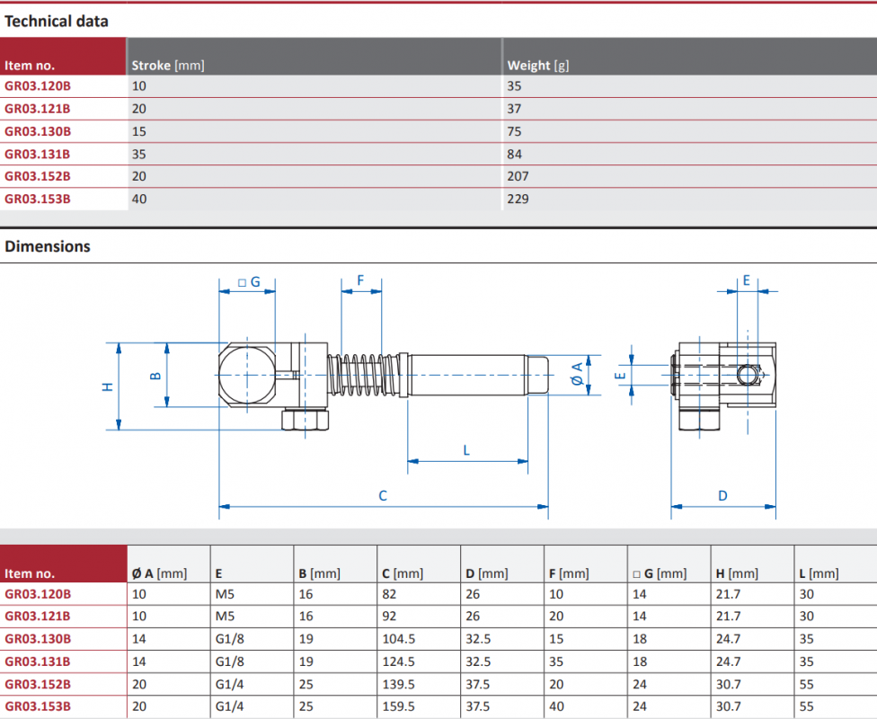Click stroke value 10 for GR03.120B
Image resolution: width=877 pixels, height=719 pixels.
(138, 86)
